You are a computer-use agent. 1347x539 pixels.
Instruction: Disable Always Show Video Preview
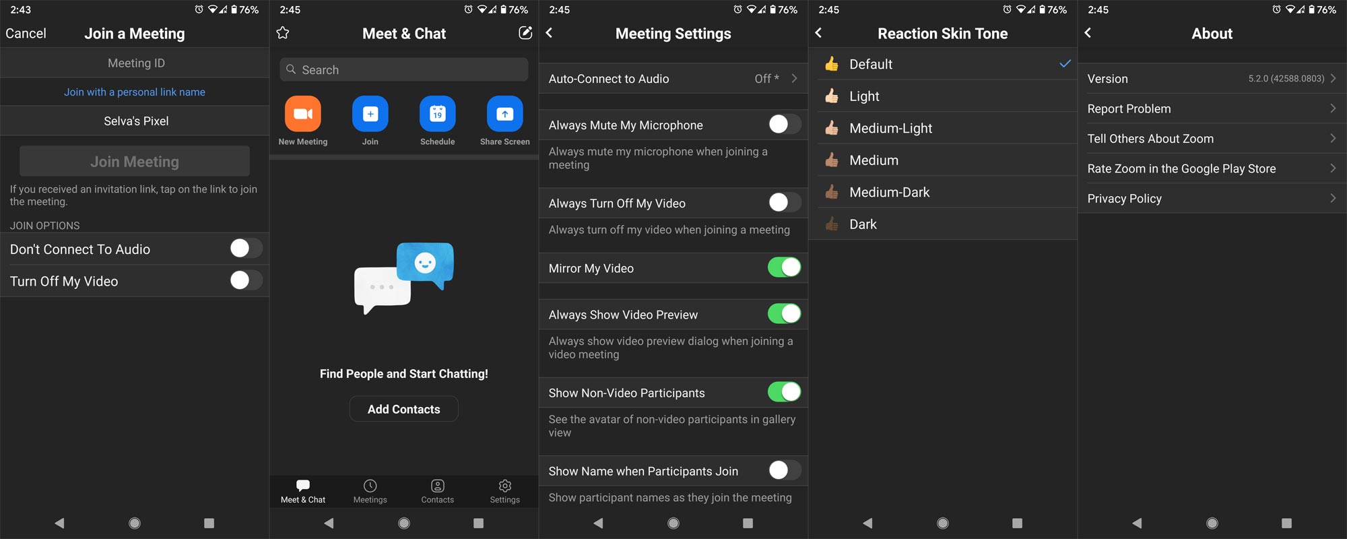[x=785, y=314]
